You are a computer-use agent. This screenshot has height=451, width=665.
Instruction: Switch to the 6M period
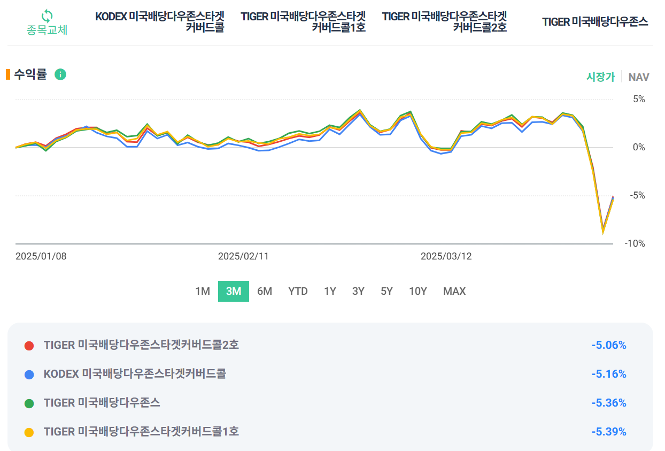point(265,291)
